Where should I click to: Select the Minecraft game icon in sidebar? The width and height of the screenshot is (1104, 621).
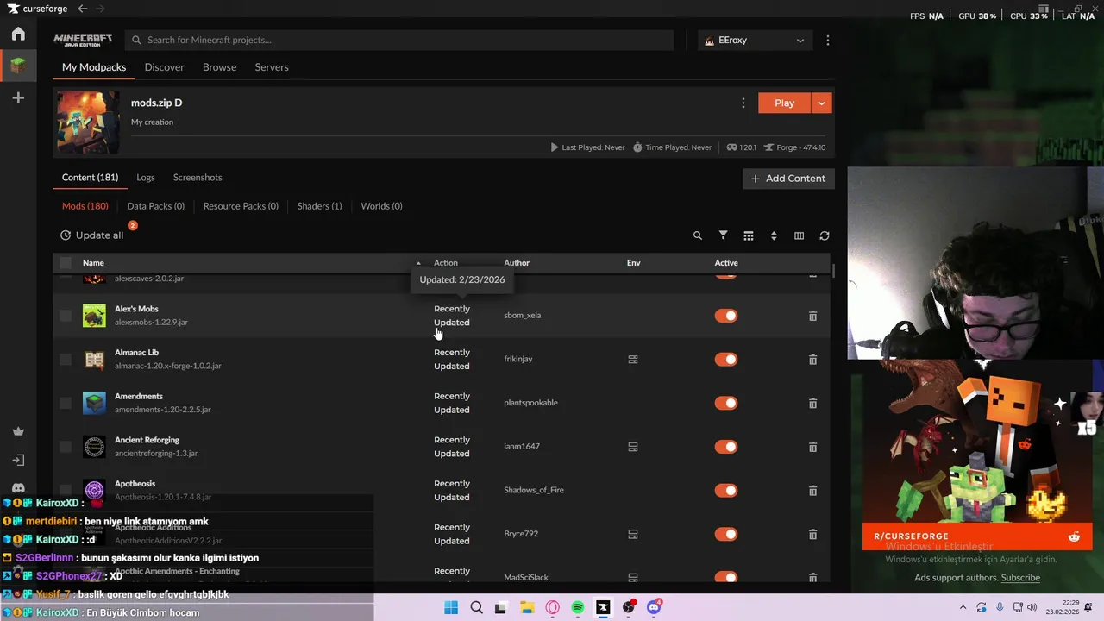point(18,66)
